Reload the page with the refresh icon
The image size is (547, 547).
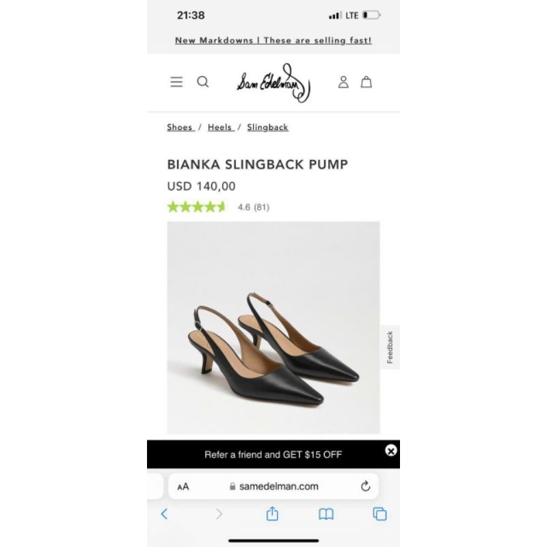coord(365,486)
